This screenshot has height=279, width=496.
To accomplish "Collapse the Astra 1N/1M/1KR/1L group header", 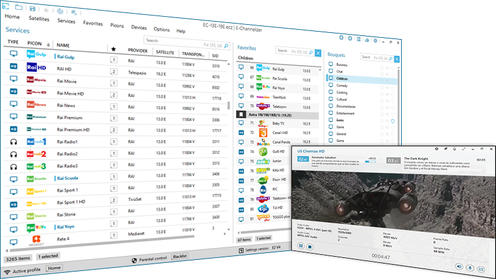I will coord(241,115).
